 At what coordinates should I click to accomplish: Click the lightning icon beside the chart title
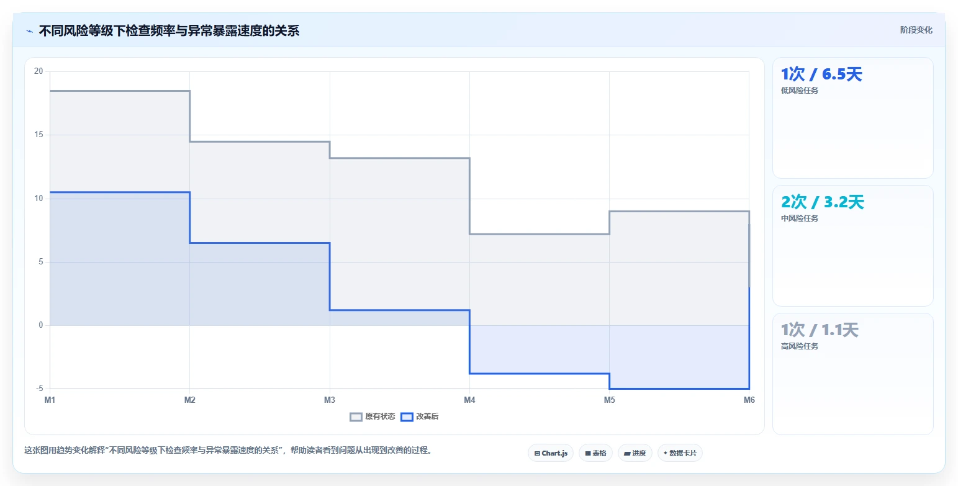click(x=29, y=31)
